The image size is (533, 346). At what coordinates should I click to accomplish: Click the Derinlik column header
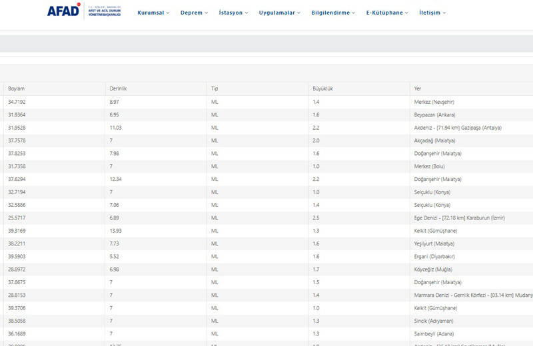[118, 88]
